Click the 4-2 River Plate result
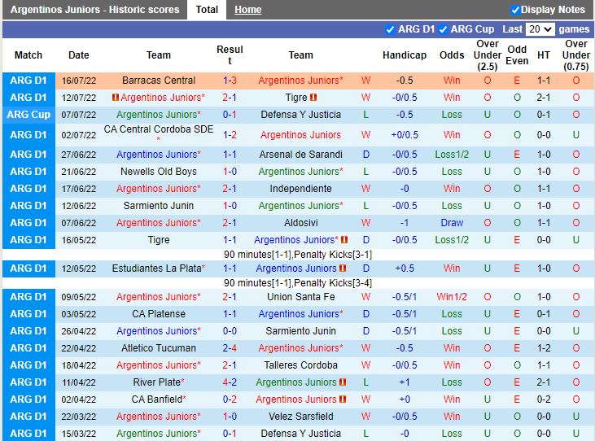 point(230,382)
